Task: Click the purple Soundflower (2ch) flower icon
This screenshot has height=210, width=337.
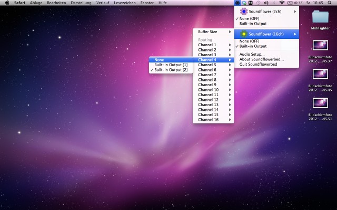Action: [x=244, y=12]
